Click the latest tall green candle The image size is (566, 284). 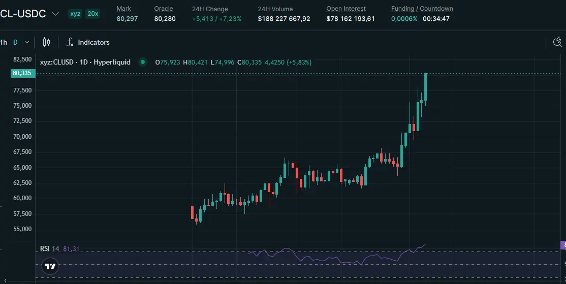point(426,86)
